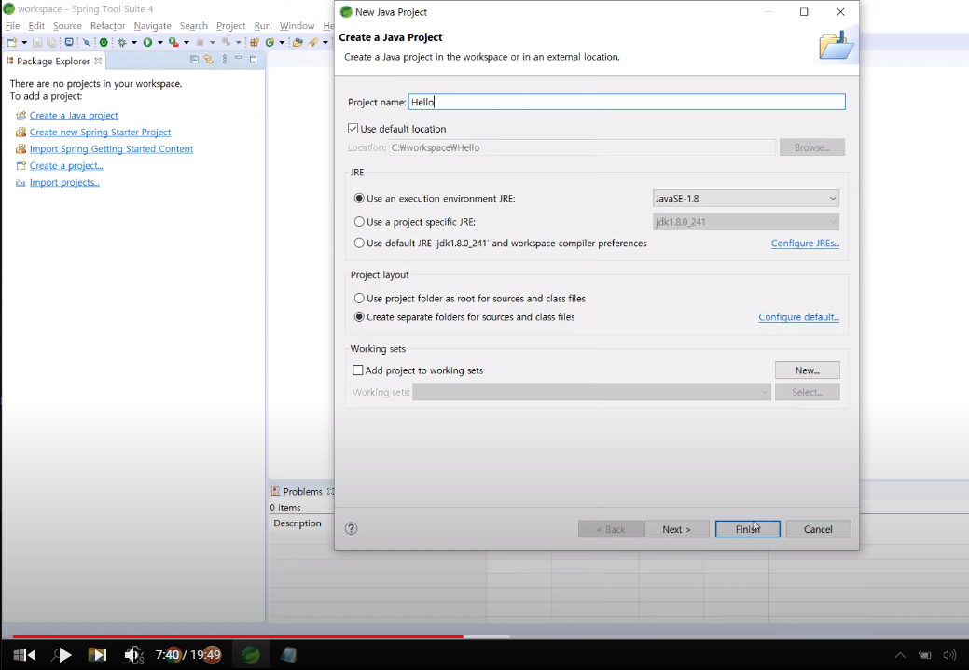Close the Package Explorer tab X
Screen dimensions: 969x670
98,62
